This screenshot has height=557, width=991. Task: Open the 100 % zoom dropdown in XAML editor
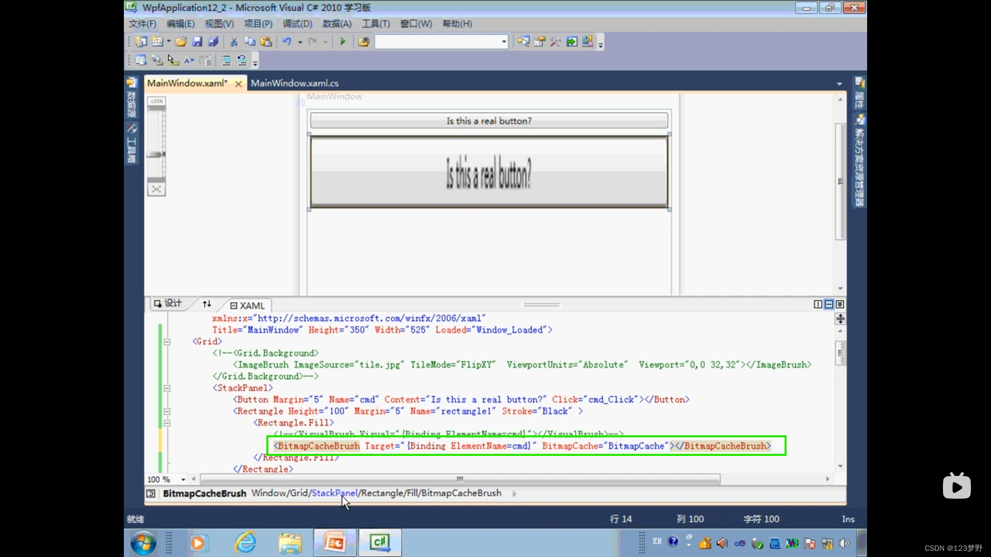coord(183,479)
